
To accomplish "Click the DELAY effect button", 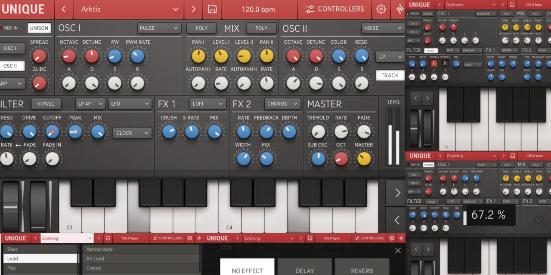I will (x=305, y=270).
